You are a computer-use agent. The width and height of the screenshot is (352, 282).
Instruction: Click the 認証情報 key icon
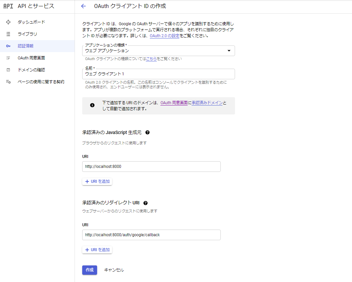point(8,46)
